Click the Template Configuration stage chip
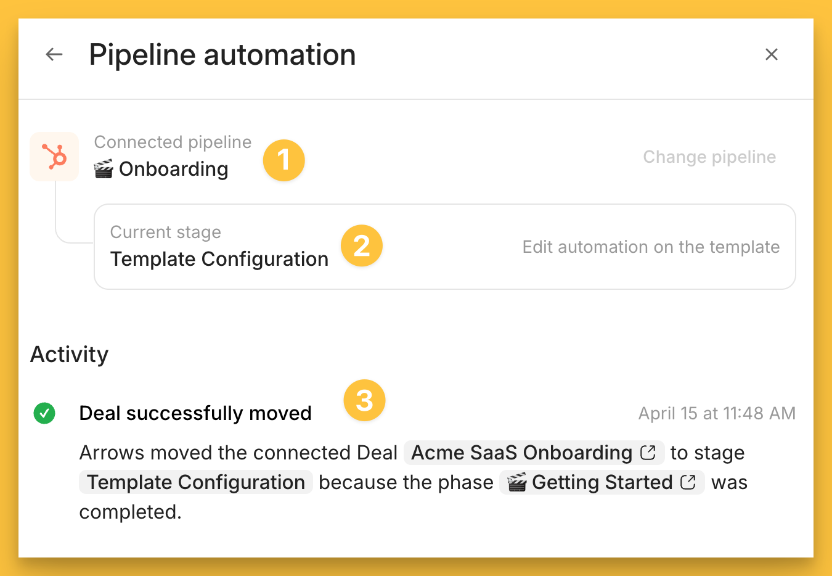Image resolution: width=832 pixels, height=576 pixels. click(196, 482)
